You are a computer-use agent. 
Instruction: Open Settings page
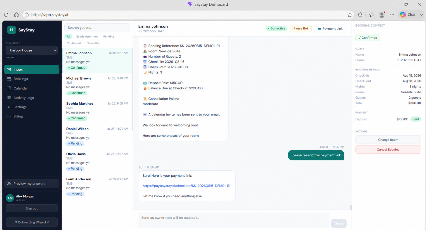click(32, 107)
